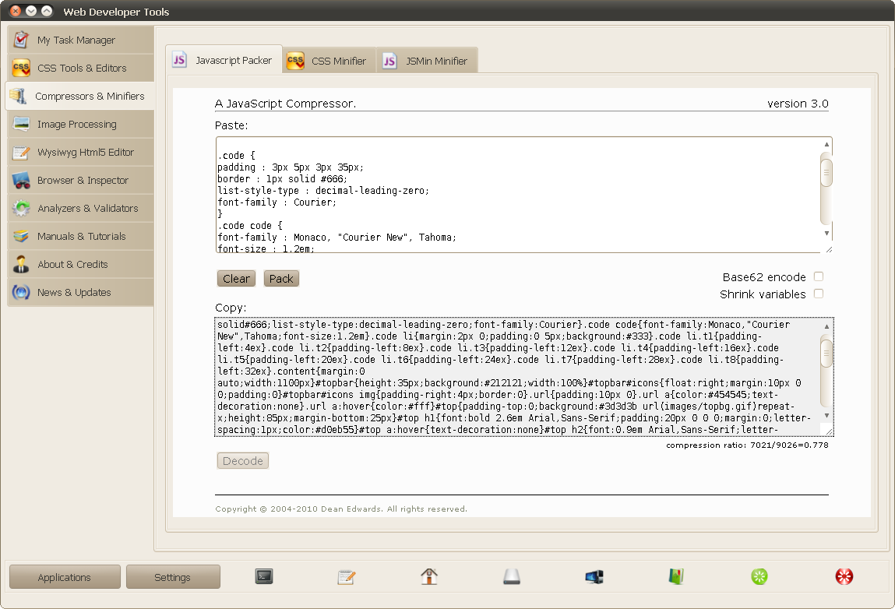Click the red circular spinner icon
Image resolution: width=895 pixels, height=609 pixels.
click(x=844, y=576)
